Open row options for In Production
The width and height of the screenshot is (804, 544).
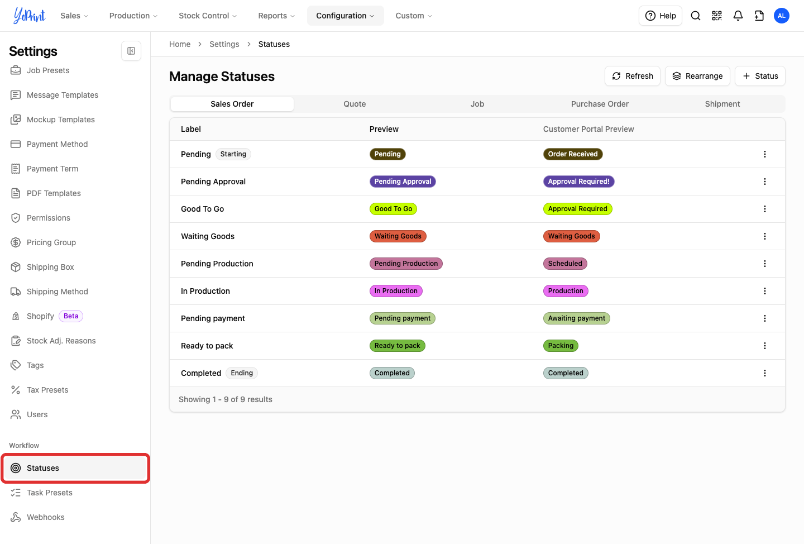click(765, 291)
